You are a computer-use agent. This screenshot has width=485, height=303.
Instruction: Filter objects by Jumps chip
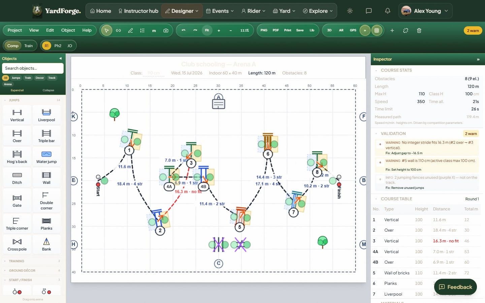pos(16,78)
